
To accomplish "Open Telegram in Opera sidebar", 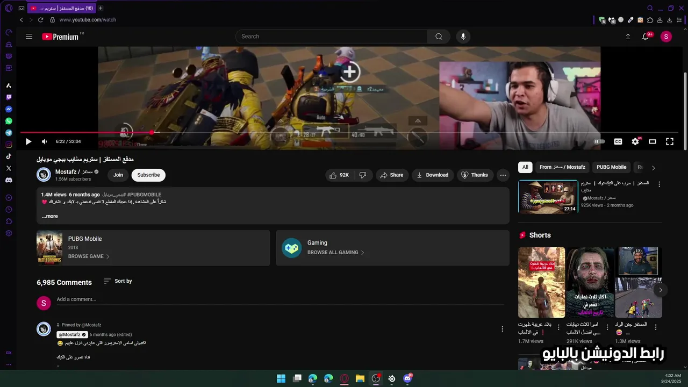I will (9, 133).
